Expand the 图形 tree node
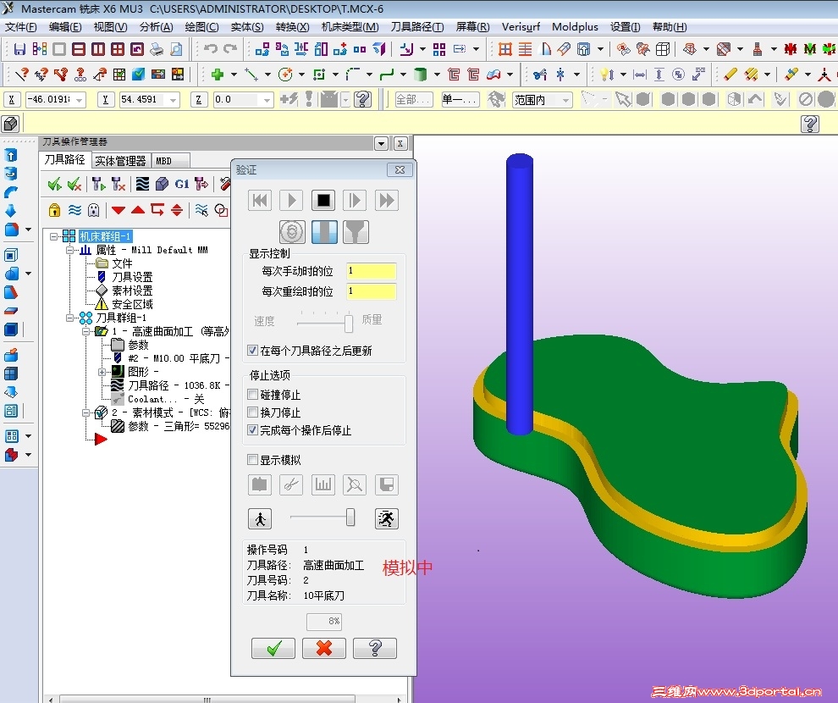 click(102, 372)
